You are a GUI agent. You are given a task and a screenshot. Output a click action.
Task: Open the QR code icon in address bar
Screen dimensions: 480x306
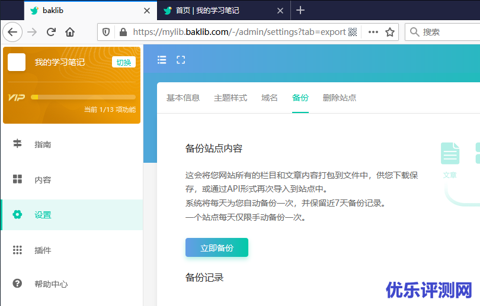click(353, 32)
